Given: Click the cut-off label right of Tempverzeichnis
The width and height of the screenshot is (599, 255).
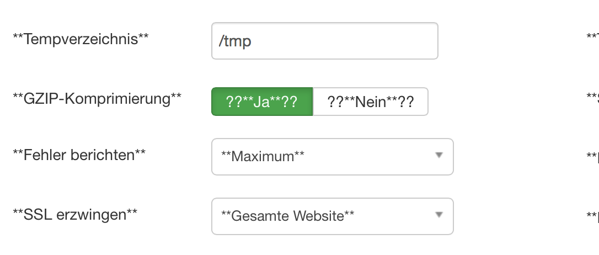Looking at the screenshot, I should (593, 38).
